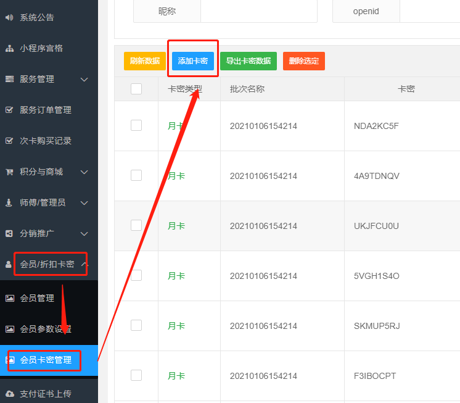Click the sitemap icon beside 小程序宫格

[9, 48]
